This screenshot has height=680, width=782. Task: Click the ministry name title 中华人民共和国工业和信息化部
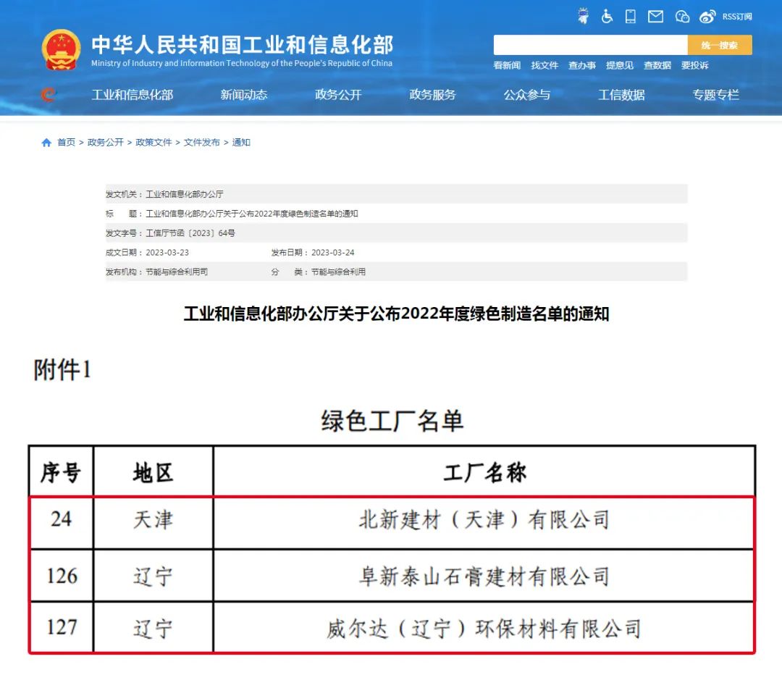(x=243, y=44)
